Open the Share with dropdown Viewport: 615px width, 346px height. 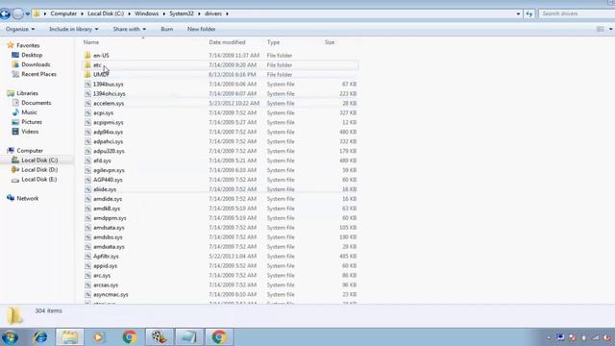pyautogui.click(x=130, y=29)
